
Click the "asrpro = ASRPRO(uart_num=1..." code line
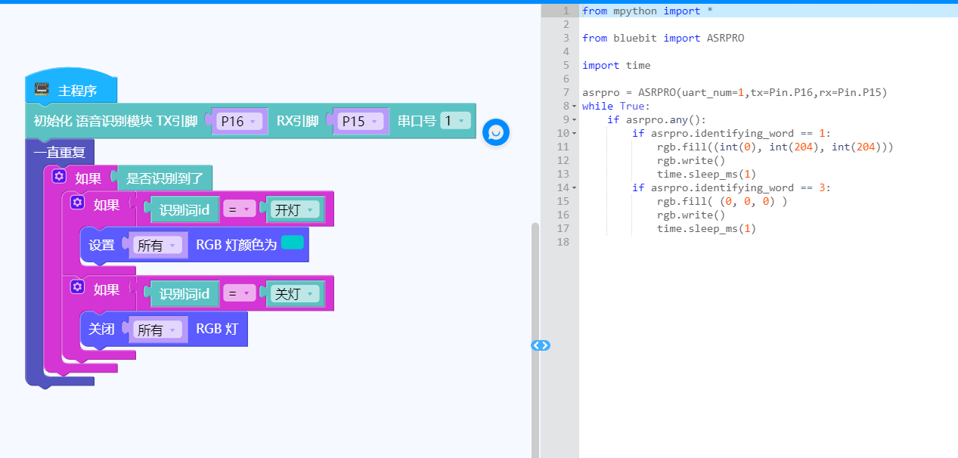coord(734,92)
